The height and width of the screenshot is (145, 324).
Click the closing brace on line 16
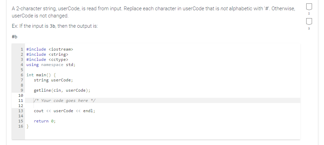(28, 126)
